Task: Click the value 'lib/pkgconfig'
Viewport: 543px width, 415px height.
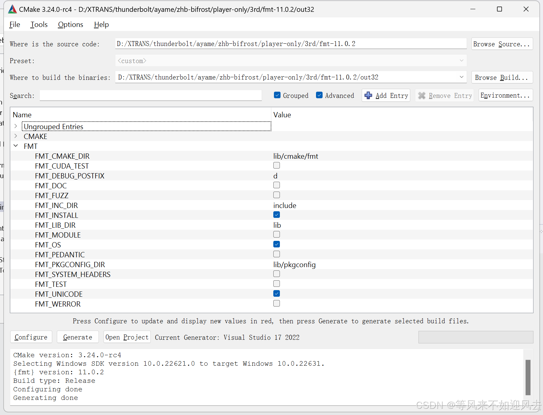Action: click(x=294, y=265)
